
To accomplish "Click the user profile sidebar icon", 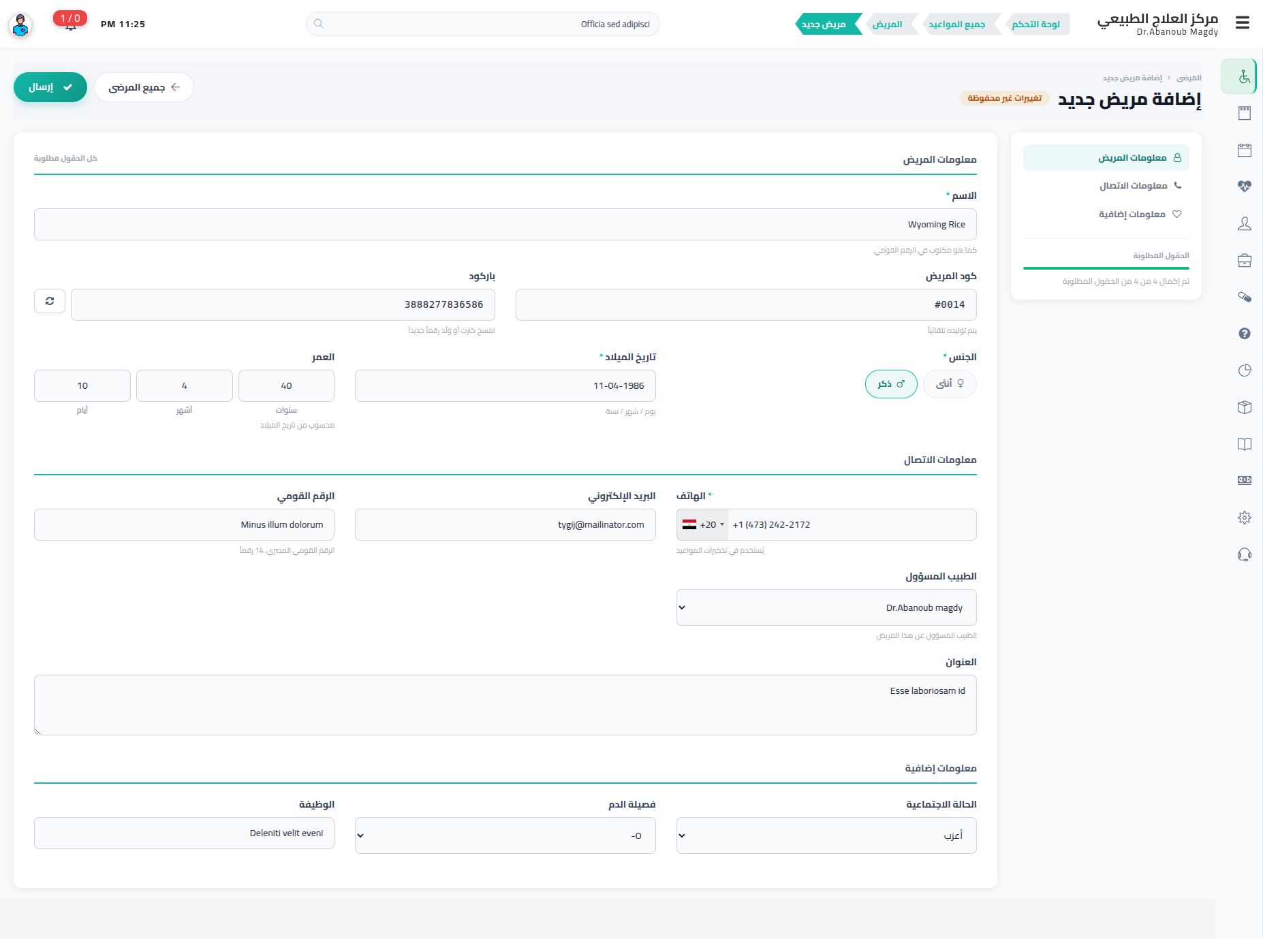I will 1245,223.
